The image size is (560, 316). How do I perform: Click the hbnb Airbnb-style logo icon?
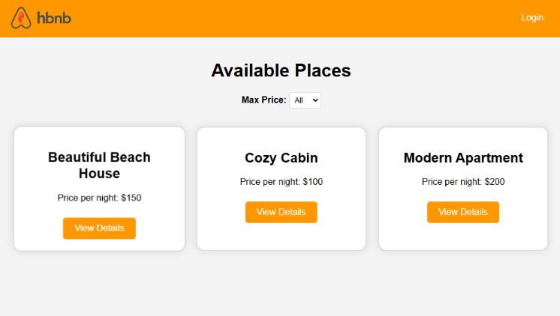point(21,18)
